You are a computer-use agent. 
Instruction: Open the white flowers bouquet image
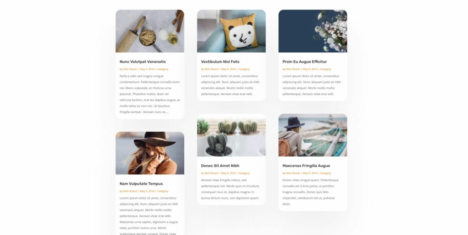click(313, 31)
